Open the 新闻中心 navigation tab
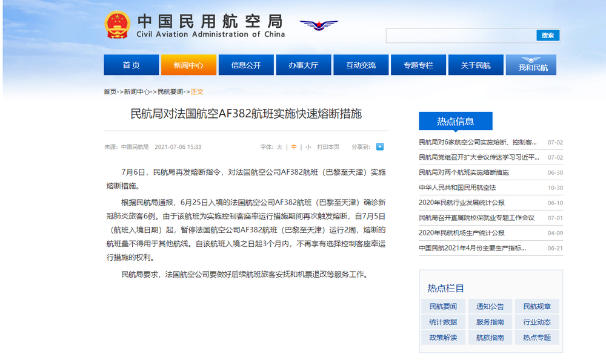 pyautogui.click(x=188, y=65)
